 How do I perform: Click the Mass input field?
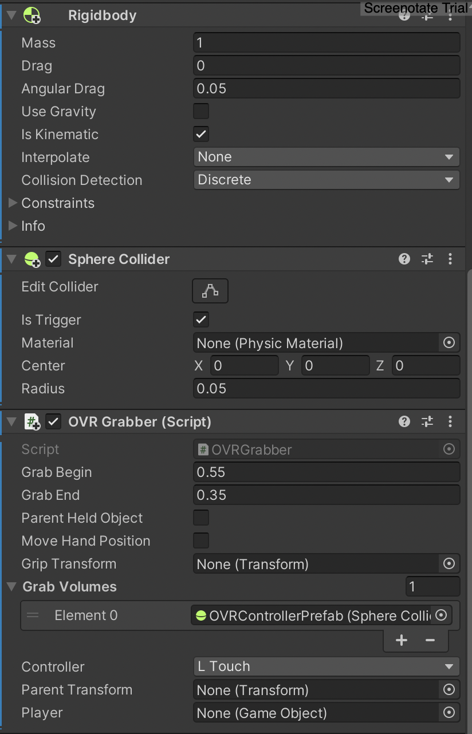tap(327, 43)
